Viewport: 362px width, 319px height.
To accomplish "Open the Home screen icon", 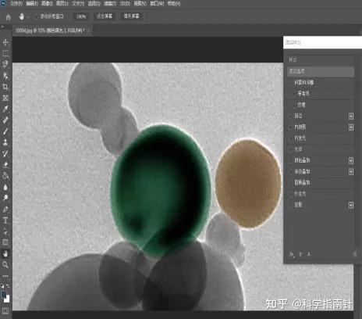I will (9, 17).
